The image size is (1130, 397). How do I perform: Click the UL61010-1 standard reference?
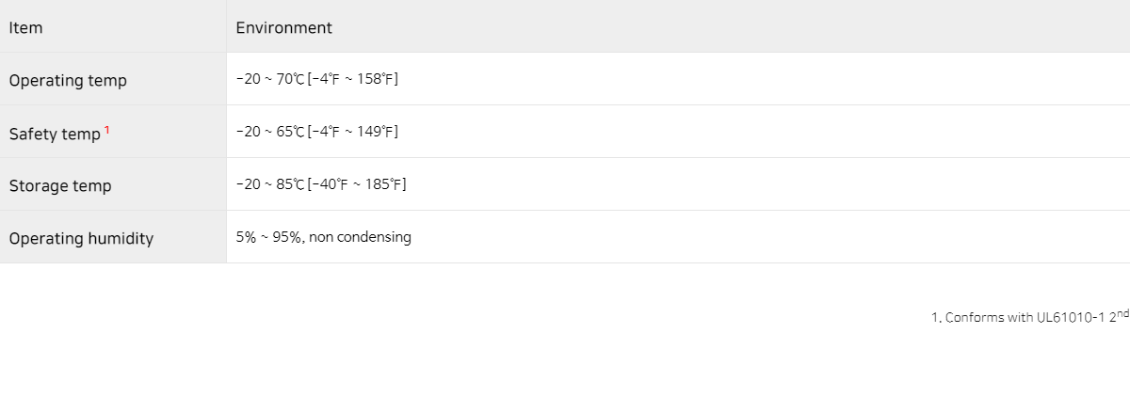[x=1071, y=317]
